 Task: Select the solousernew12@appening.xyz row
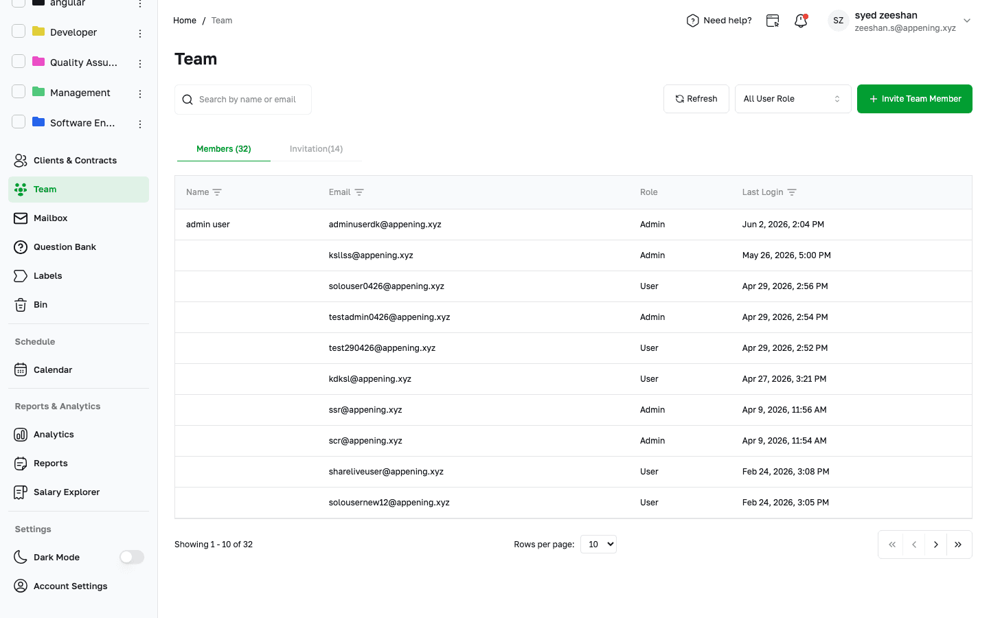[x=573, y=503]
